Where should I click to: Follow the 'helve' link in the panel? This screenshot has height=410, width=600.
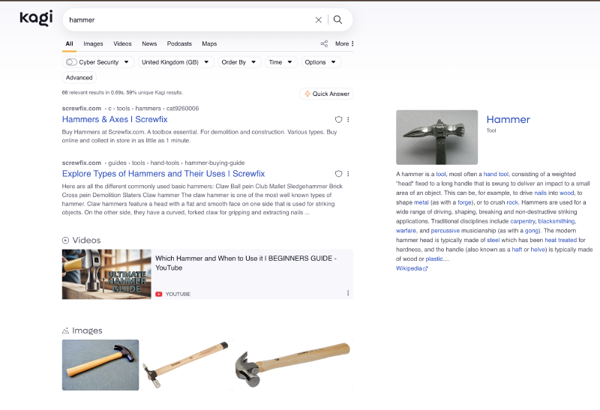538,250
